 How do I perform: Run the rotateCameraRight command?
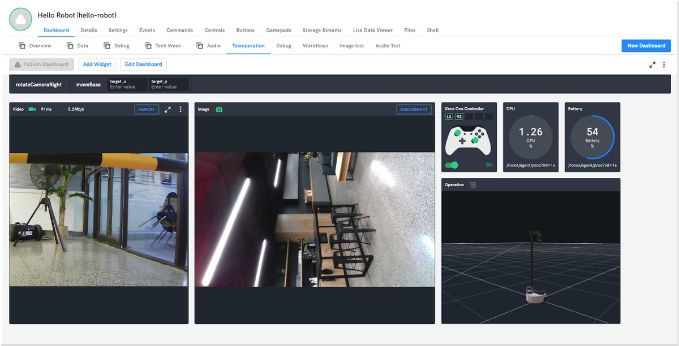[x=38, y=85]
